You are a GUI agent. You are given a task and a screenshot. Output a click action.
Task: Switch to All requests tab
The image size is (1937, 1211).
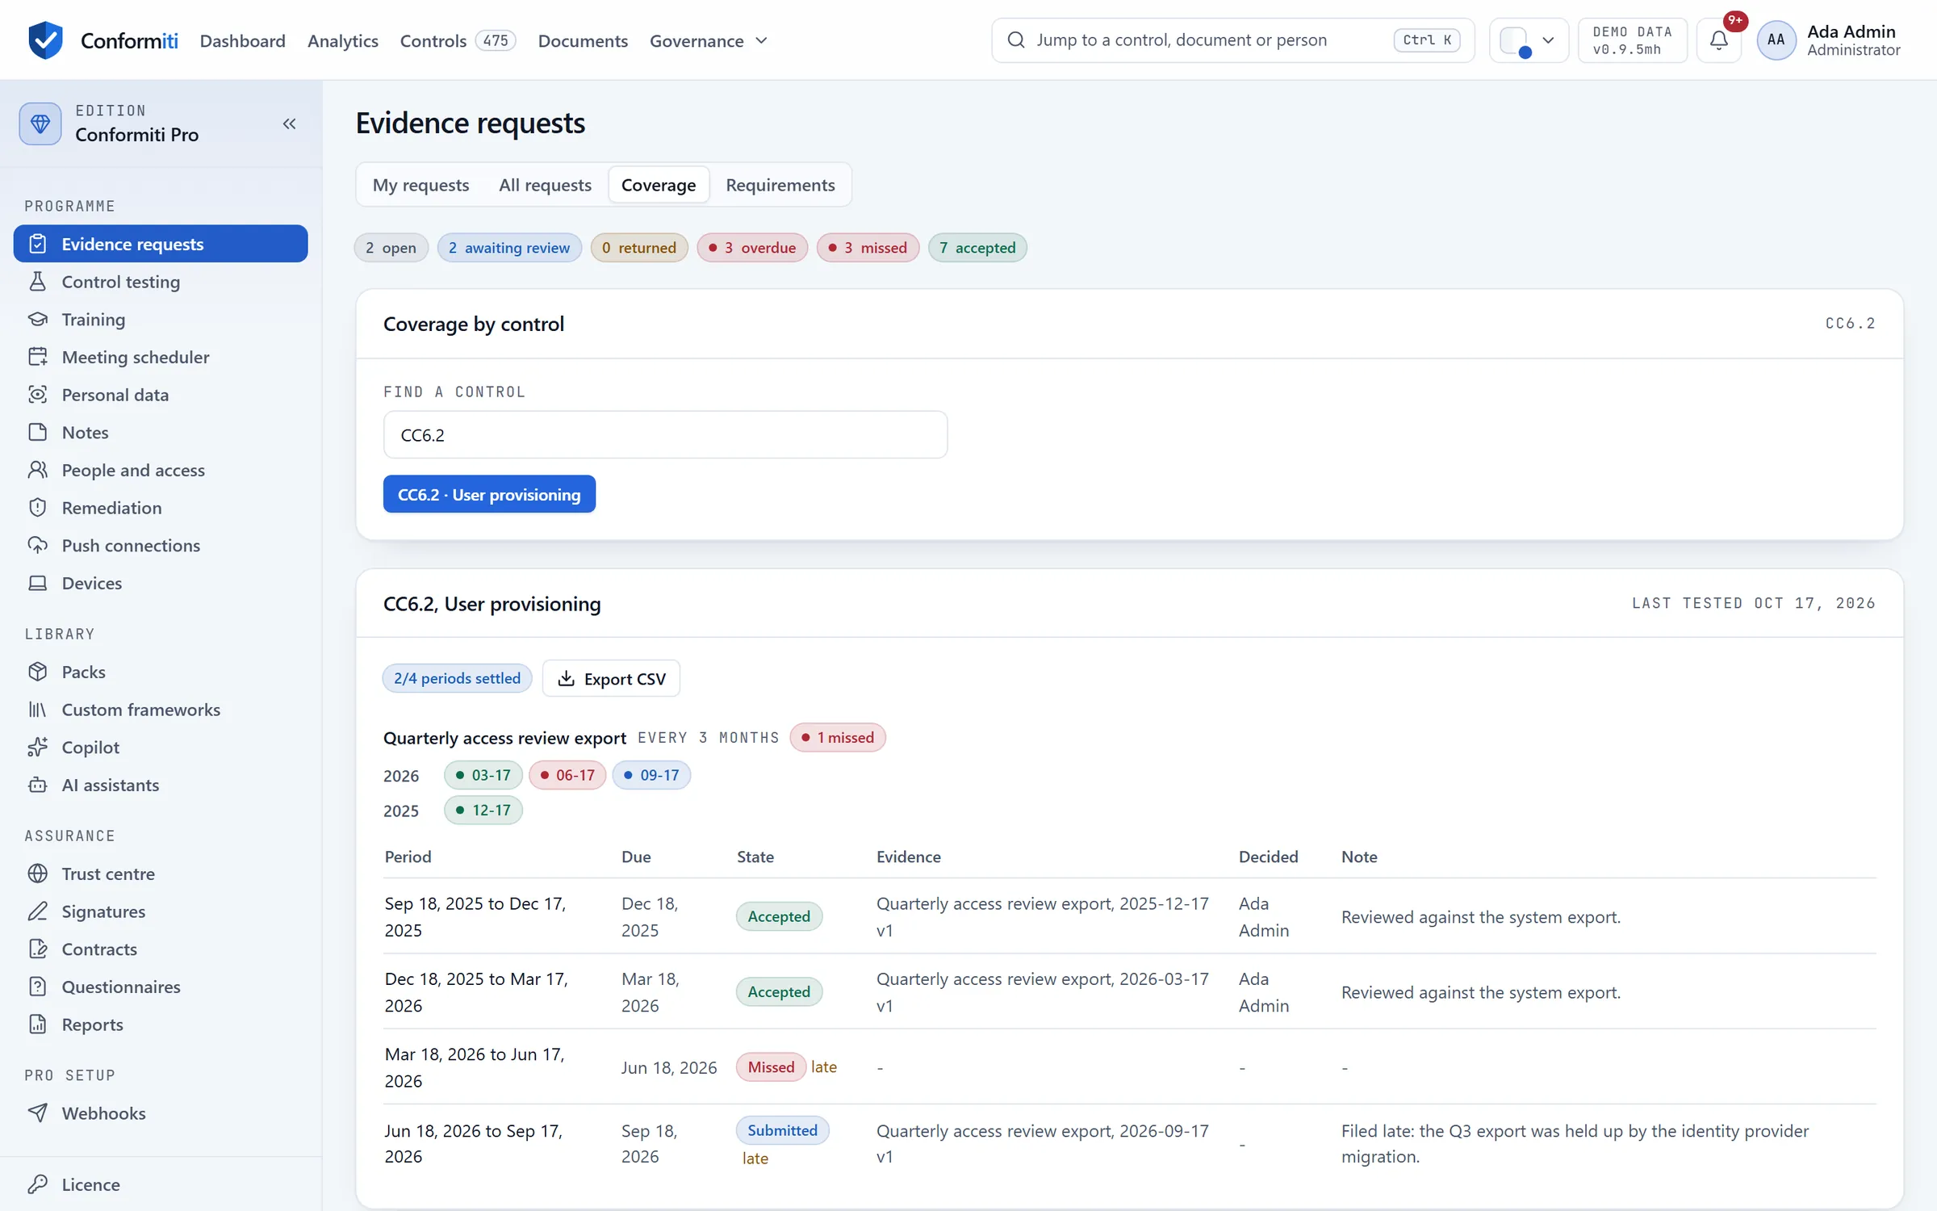(x=545, y=185)
